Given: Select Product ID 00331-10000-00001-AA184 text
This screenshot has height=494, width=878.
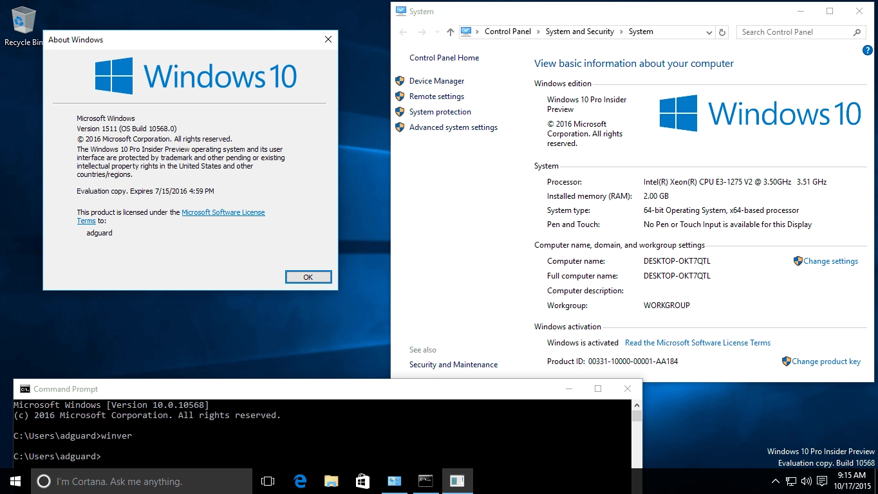Looking at the screenshot, I should click(x=633, y=361).
